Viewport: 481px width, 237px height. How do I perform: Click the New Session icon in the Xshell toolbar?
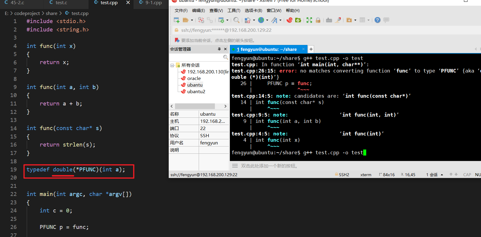tap(177, 20)
